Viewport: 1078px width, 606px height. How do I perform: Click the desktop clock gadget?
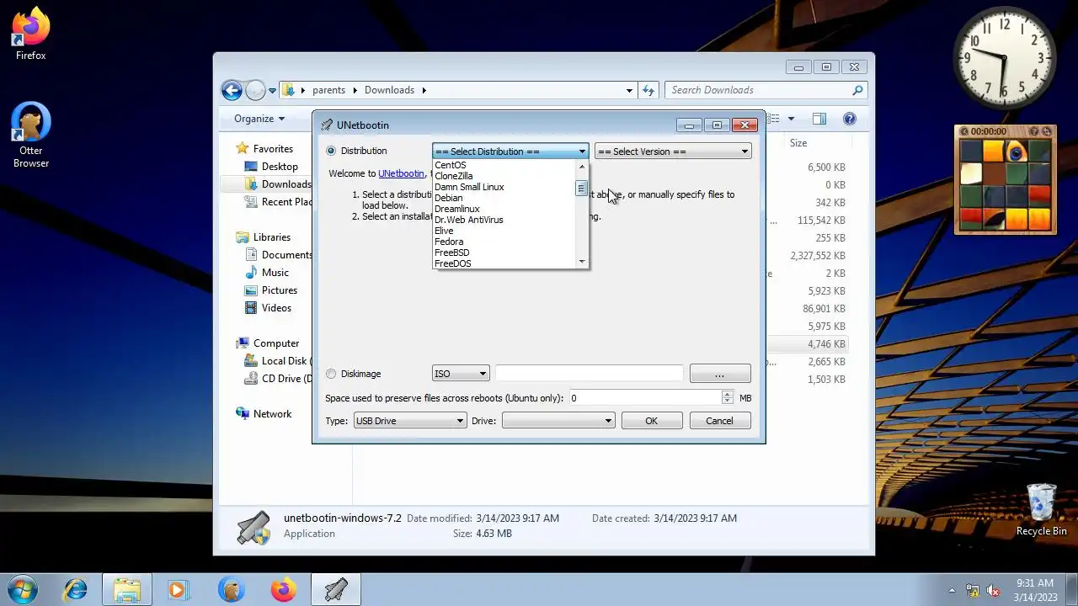(1004, 59)
